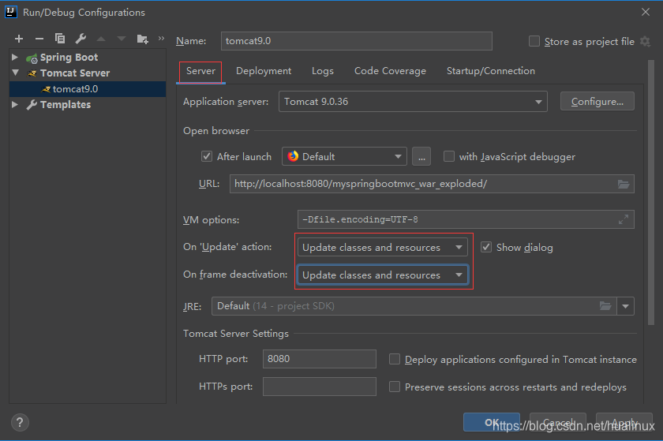Expand the Templates tree node
This screenshot has height=441, width=663.
click(x=15, y=104)
